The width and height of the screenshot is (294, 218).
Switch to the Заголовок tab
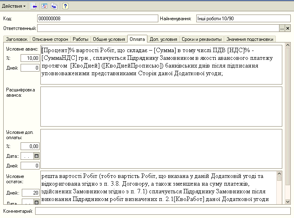[x=16, y=39]
